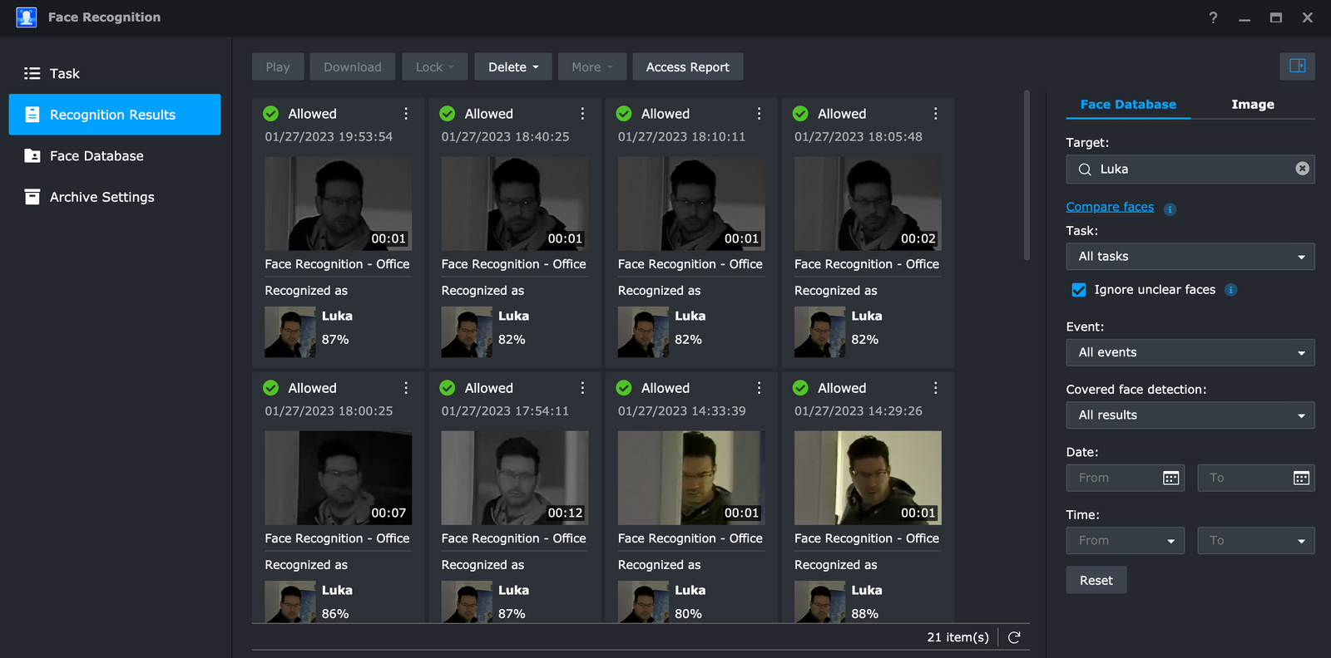Click the refresh icon beside 21 item(s)

point(1014,637)
